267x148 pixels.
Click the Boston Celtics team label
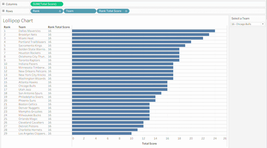28,104
